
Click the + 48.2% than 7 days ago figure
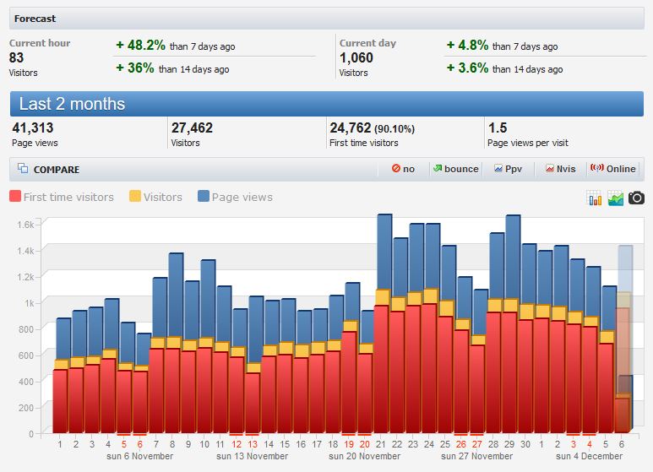point(176,46)
